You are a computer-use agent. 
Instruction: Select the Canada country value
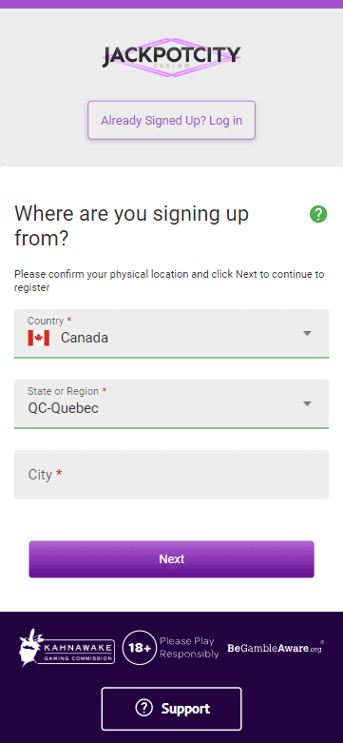click(x=85, y=338)
